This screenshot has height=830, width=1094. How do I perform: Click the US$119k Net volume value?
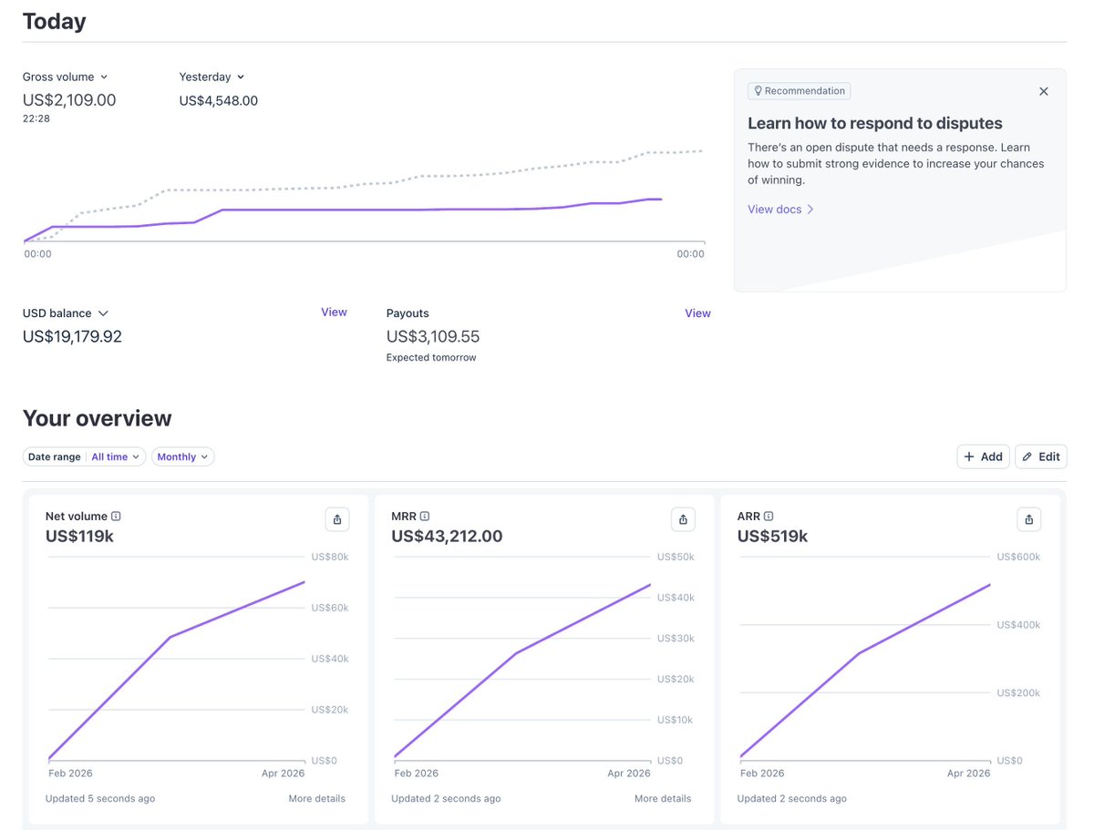pyautogui.click(x=79, y=537)
